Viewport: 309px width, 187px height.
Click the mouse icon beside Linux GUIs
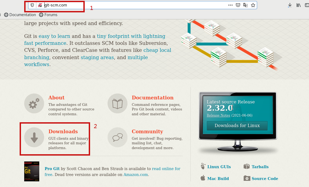pos(203,166)
